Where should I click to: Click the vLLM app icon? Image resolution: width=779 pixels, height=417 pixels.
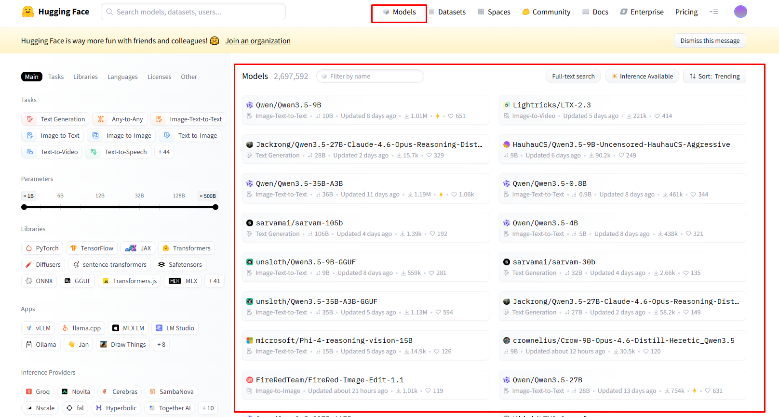pyautogui.click(x=29, y=328)
